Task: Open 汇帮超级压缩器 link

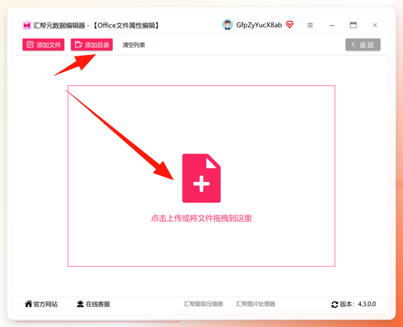Action: click(203, 304)
